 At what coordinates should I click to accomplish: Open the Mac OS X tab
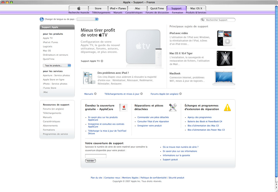pos(196,8)
